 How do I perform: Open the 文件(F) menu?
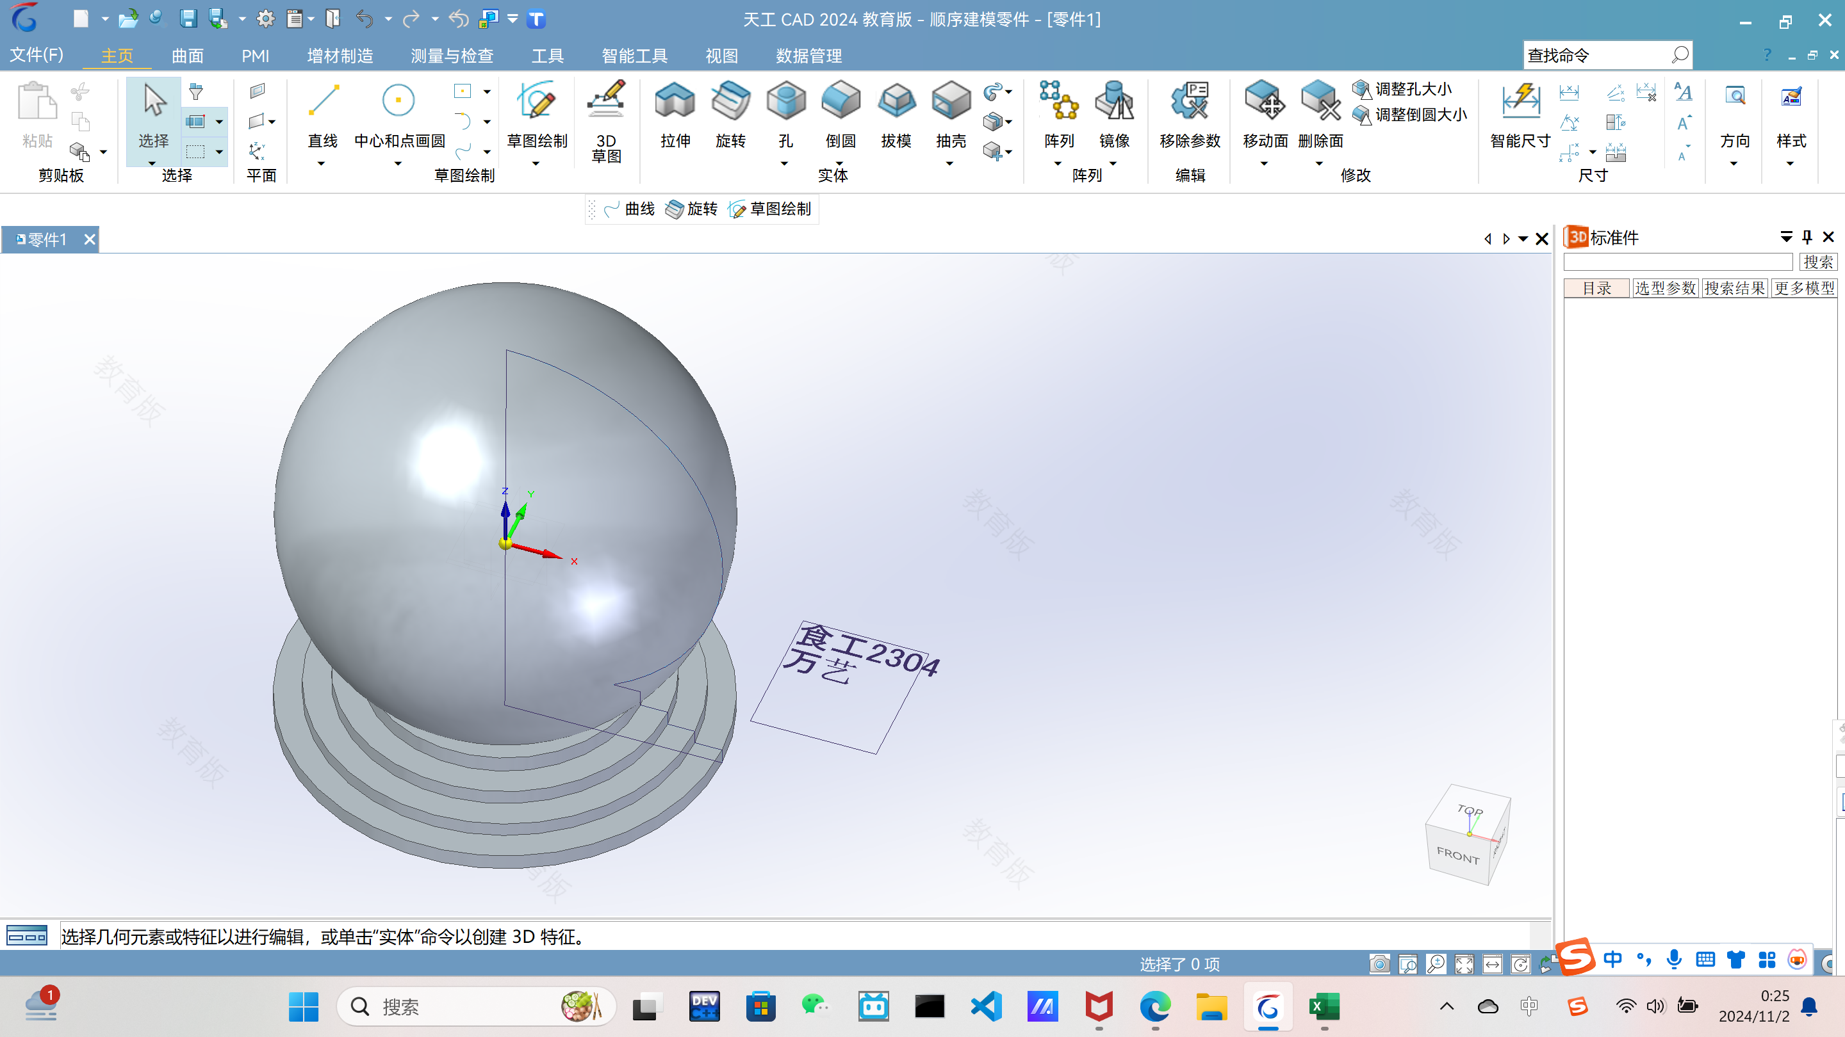pyautogui.click(x=36, y=55)
